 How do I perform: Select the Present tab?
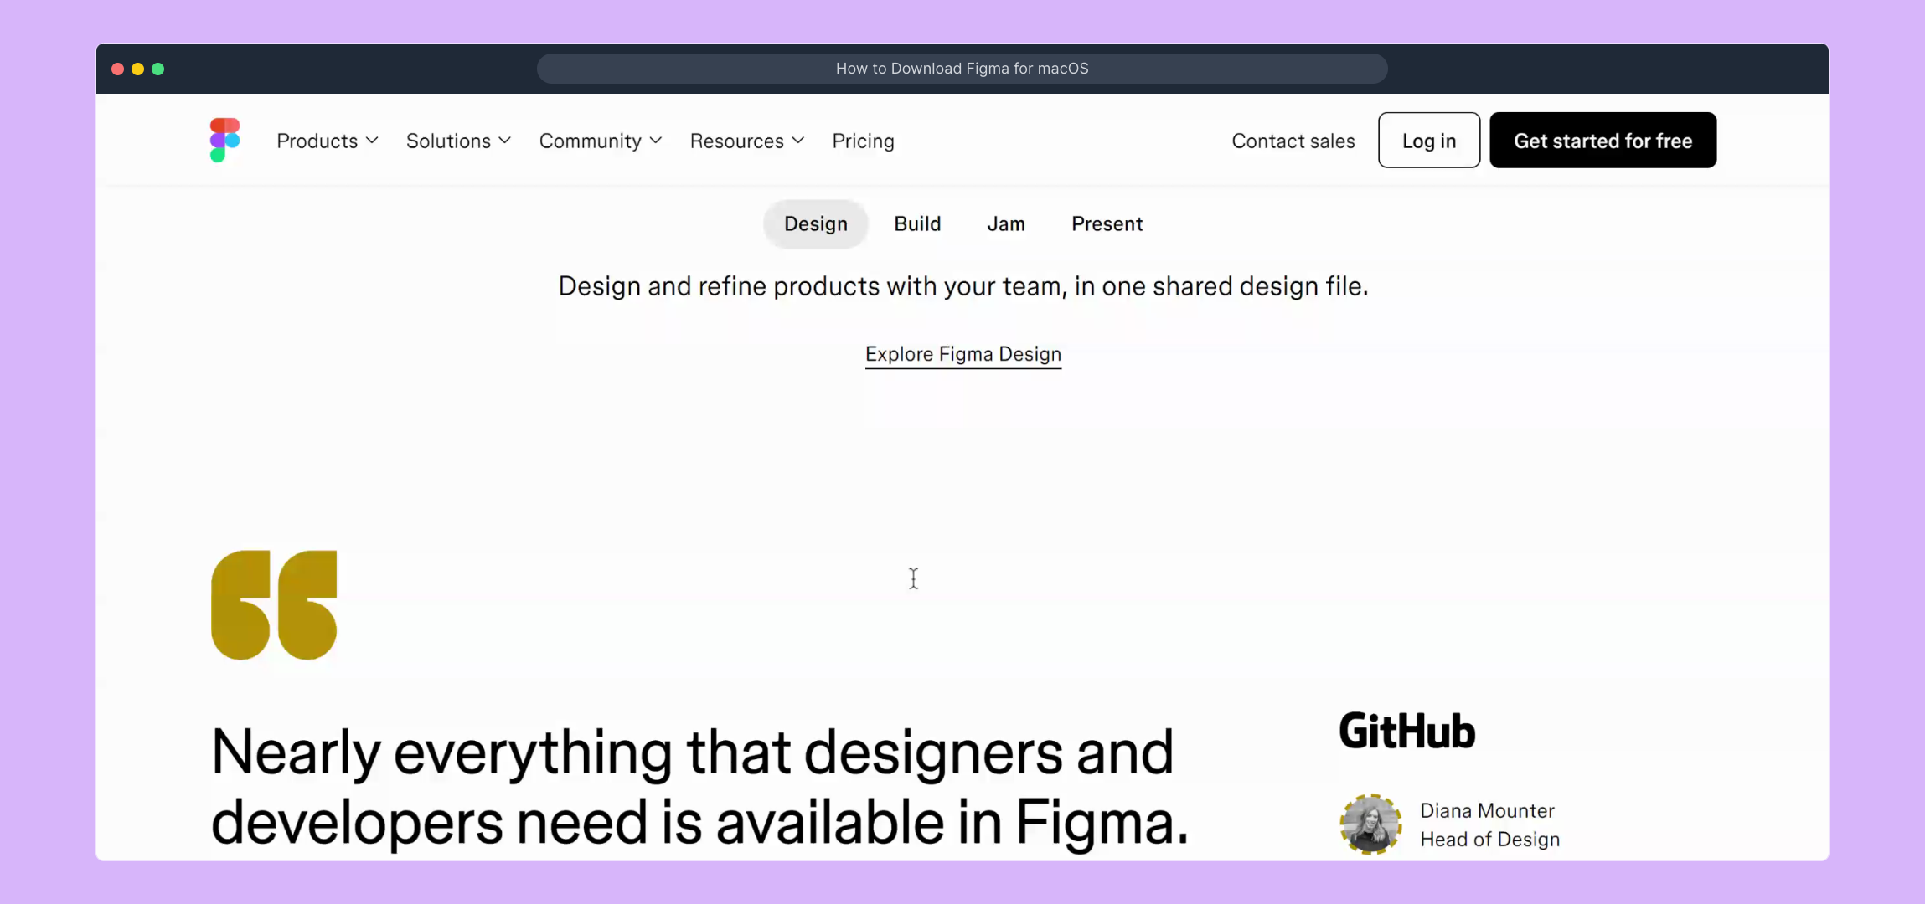click(x=1107, y=223)
